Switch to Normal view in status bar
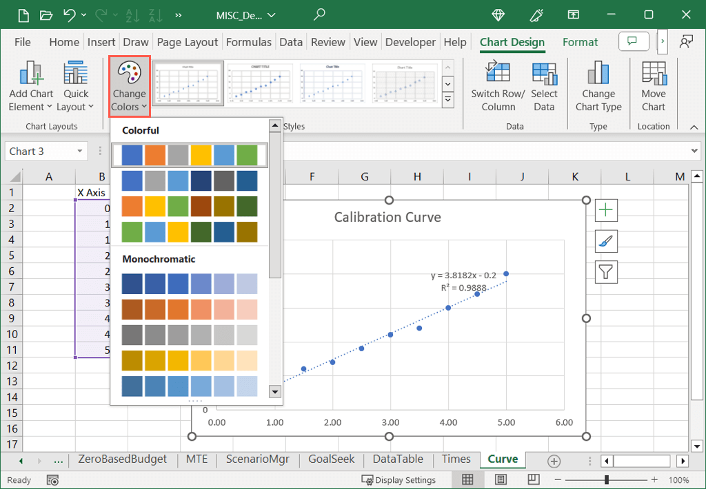Image resolution: width=706 pixels, height=489 pixels. coord(467,479)
